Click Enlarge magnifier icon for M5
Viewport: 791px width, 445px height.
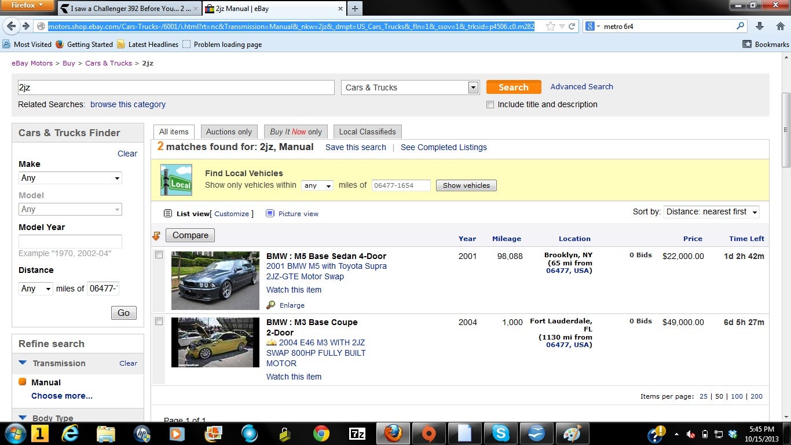coord(271,305)
